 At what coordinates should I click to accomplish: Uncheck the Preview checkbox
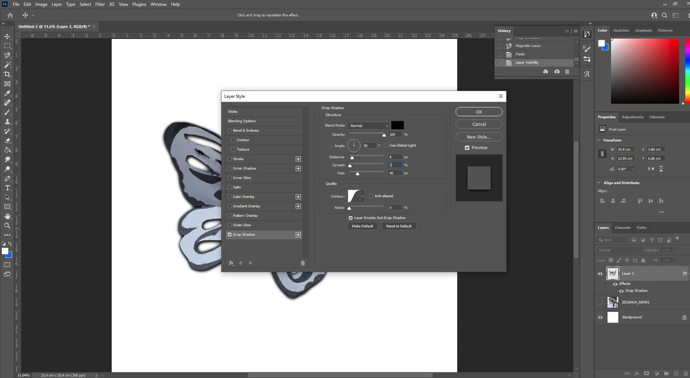[467, 148]
